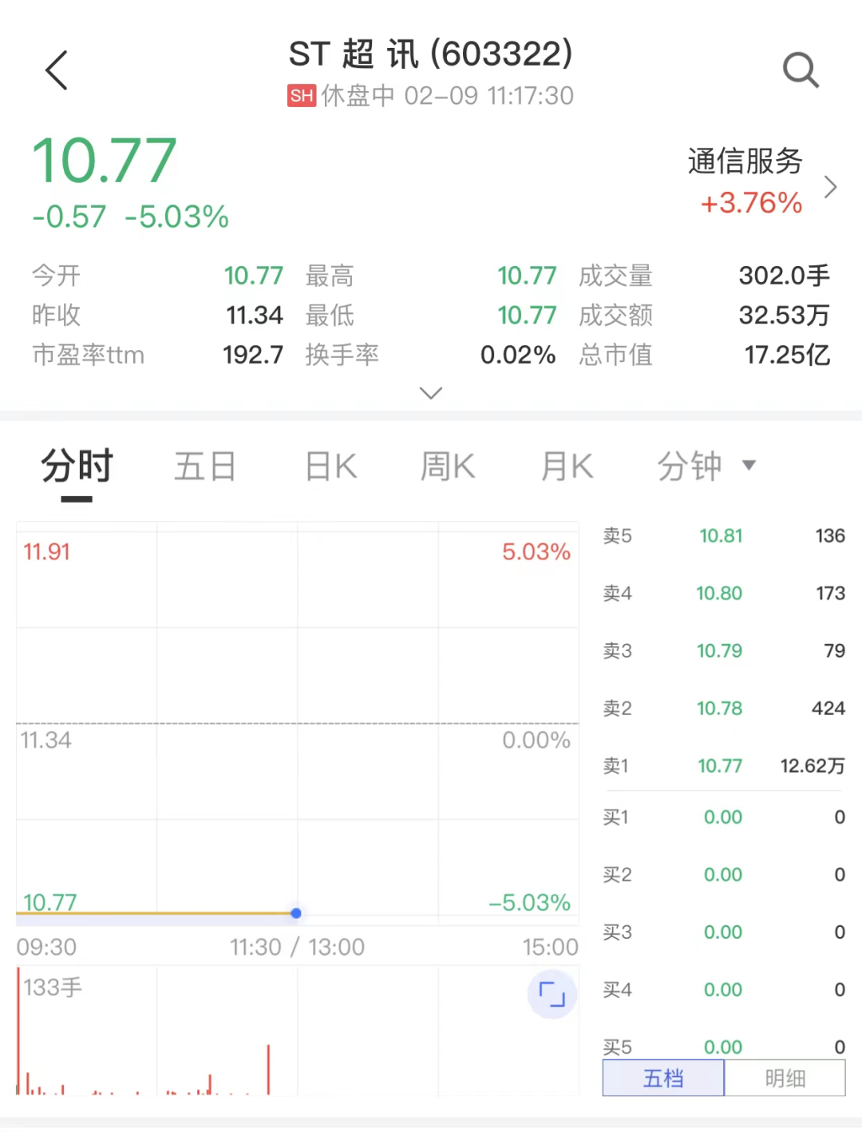Tap chart axis label 5.03% in red
The image size is (862, 1145).
tap(536, 551)
